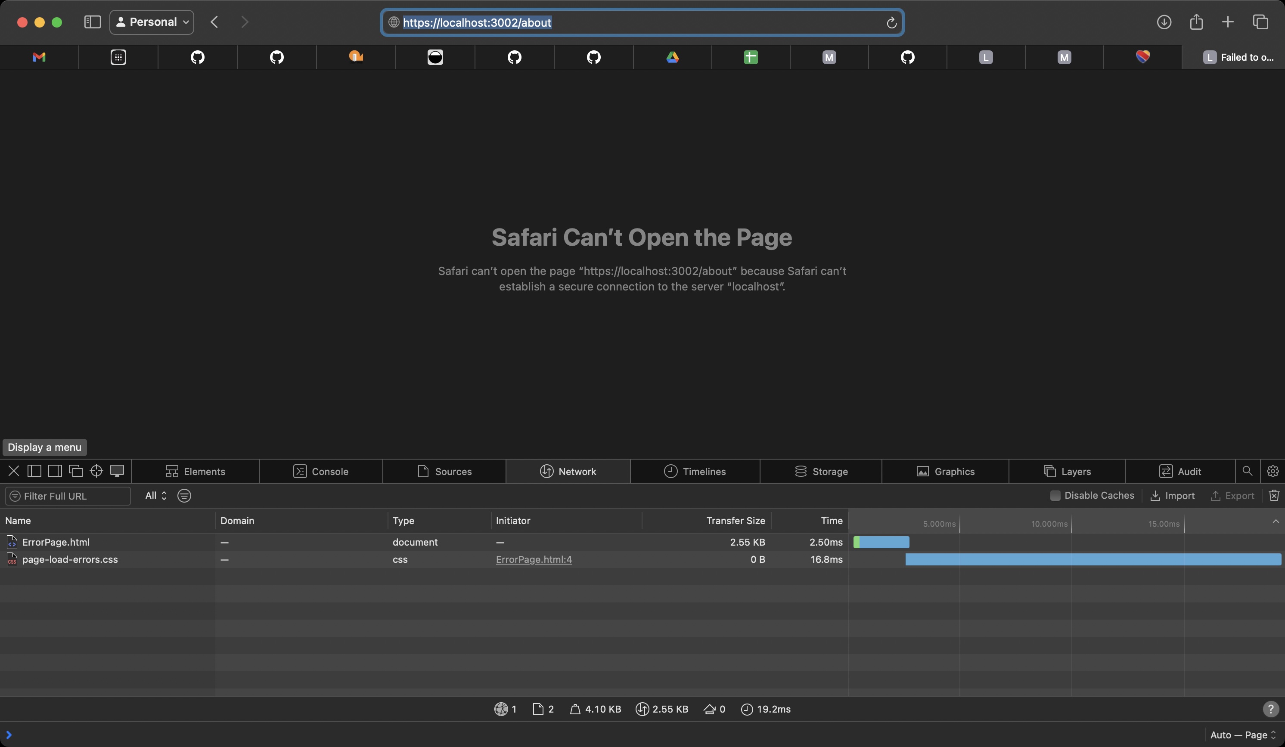
Task: Enable the Disable Caches checkbox
Action: [x=1055, y=495]
